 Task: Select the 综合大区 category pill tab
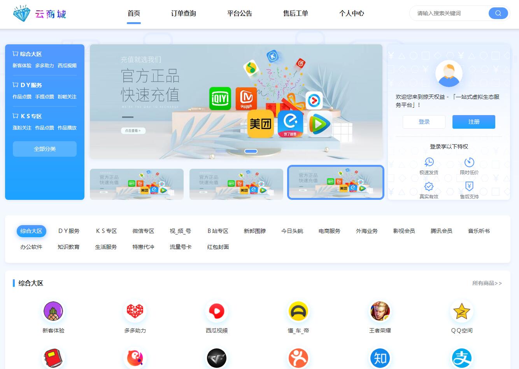(x=32, y=231)
